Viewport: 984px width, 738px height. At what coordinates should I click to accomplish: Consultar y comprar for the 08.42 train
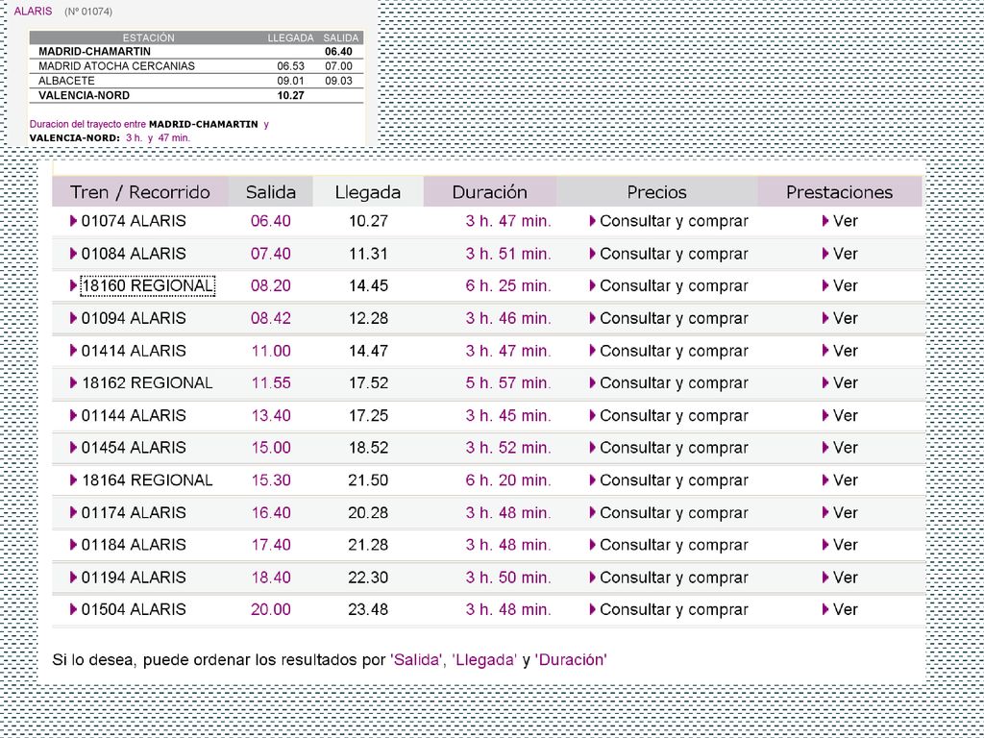coord(674,318)
